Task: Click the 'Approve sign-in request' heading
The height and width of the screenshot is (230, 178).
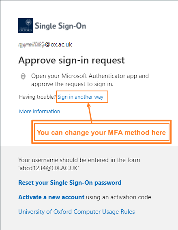Action: coord(71,60)
